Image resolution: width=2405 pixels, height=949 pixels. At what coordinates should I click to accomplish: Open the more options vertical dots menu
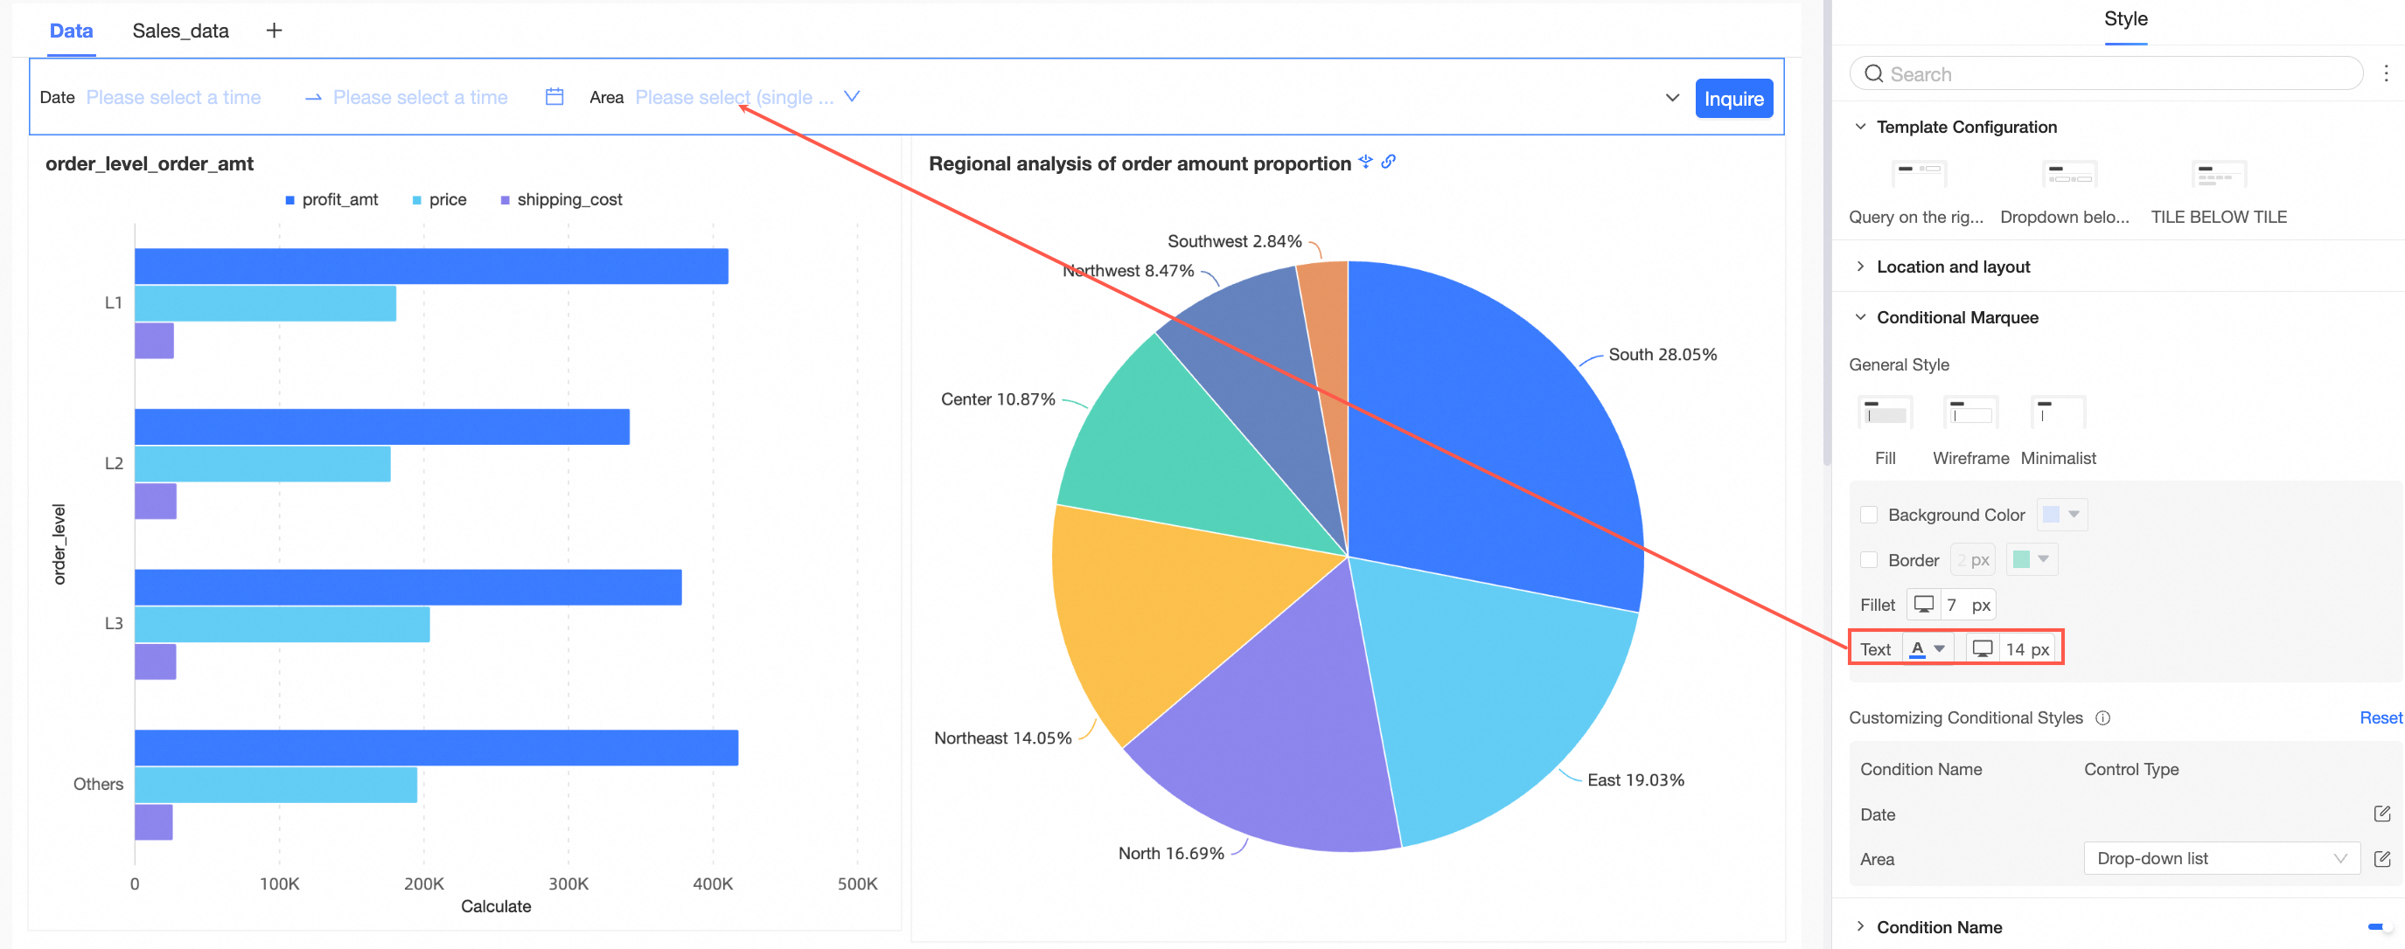pyautogui.click(x=2386, y=73)
